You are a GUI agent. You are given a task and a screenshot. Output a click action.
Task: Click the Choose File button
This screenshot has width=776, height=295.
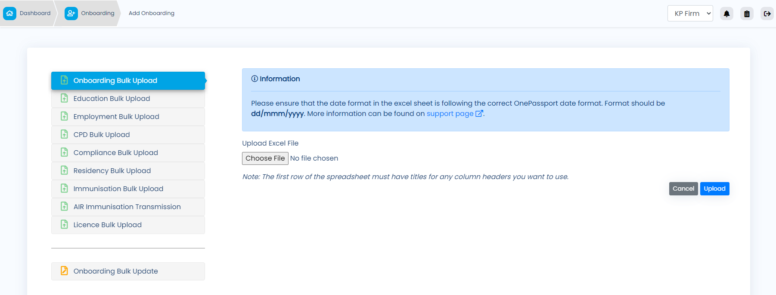tap(265, 158)
